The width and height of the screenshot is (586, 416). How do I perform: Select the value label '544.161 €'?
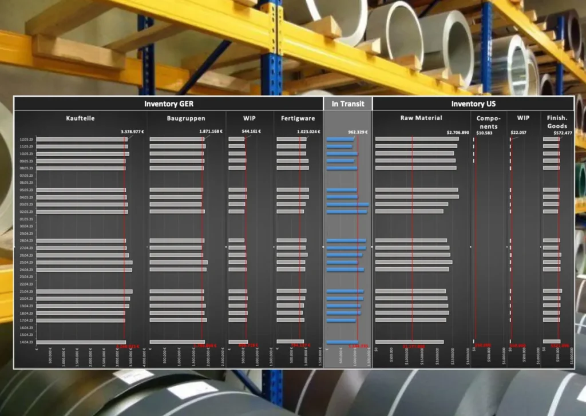point(251,131)
